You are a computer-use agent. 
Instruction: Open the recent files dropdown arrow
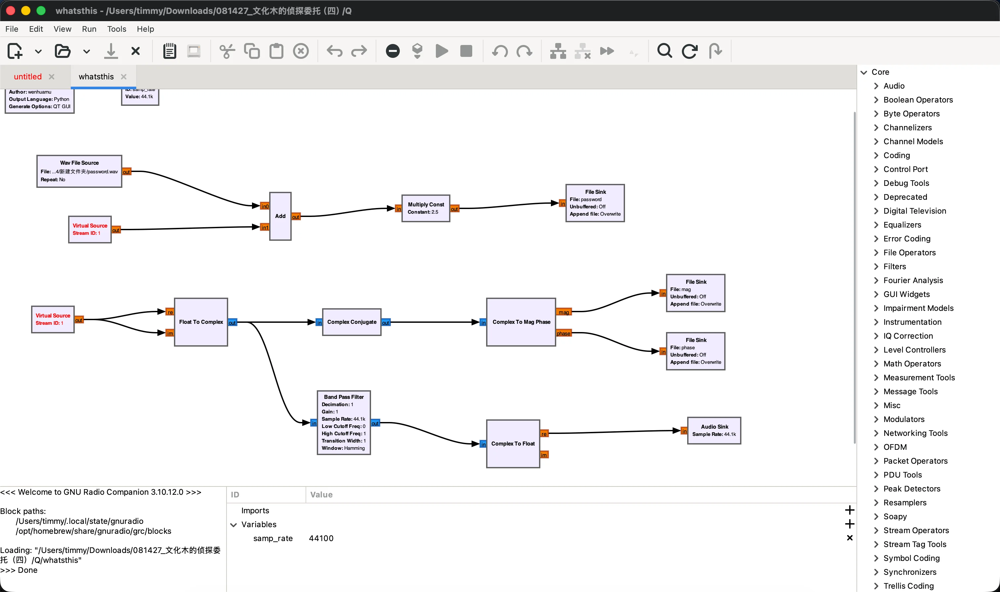(x=87, y=52)
